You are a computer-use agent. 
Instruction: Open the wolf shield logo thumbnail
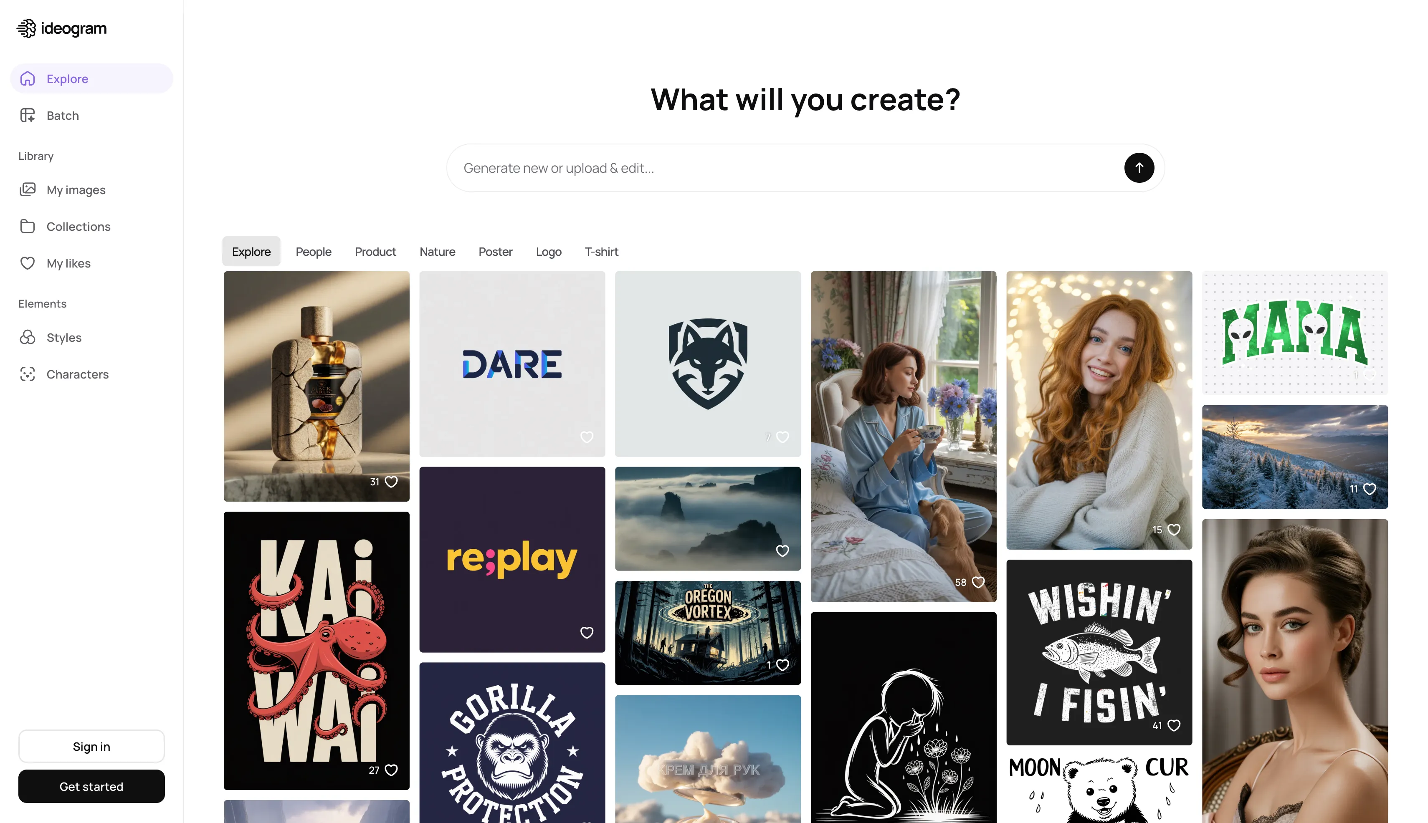point(707,364)
